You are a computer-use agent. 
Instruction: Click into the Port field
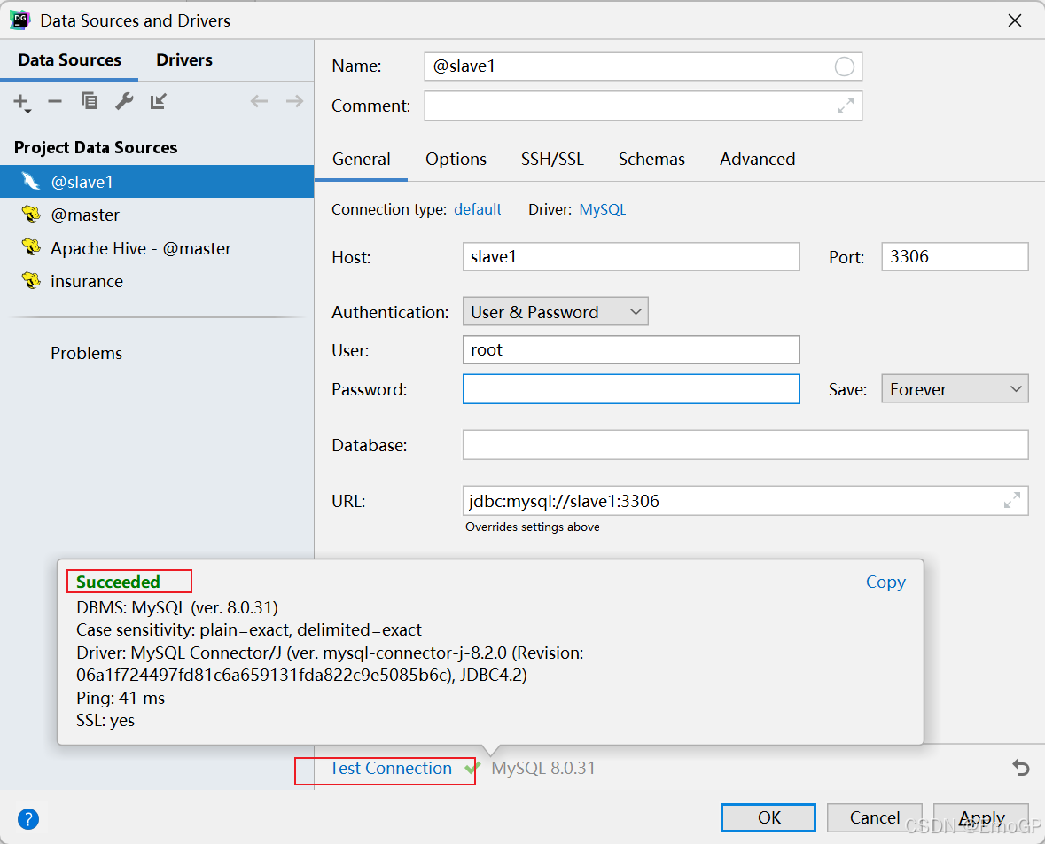[x=955, y=257]
